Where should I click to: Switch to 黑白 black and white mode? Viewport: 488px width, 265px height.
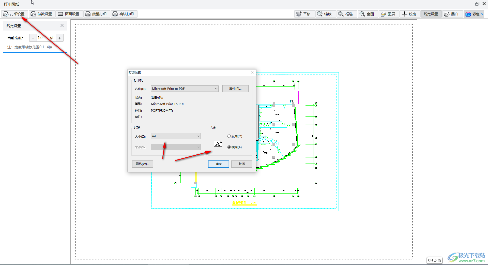click(x=452, y=14)
